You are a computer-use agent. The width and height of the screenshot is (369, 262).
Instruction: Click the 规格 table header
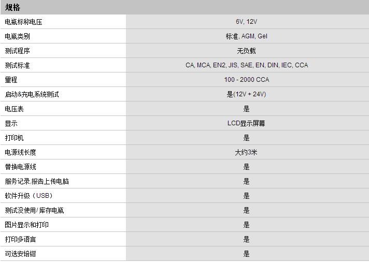13,7
